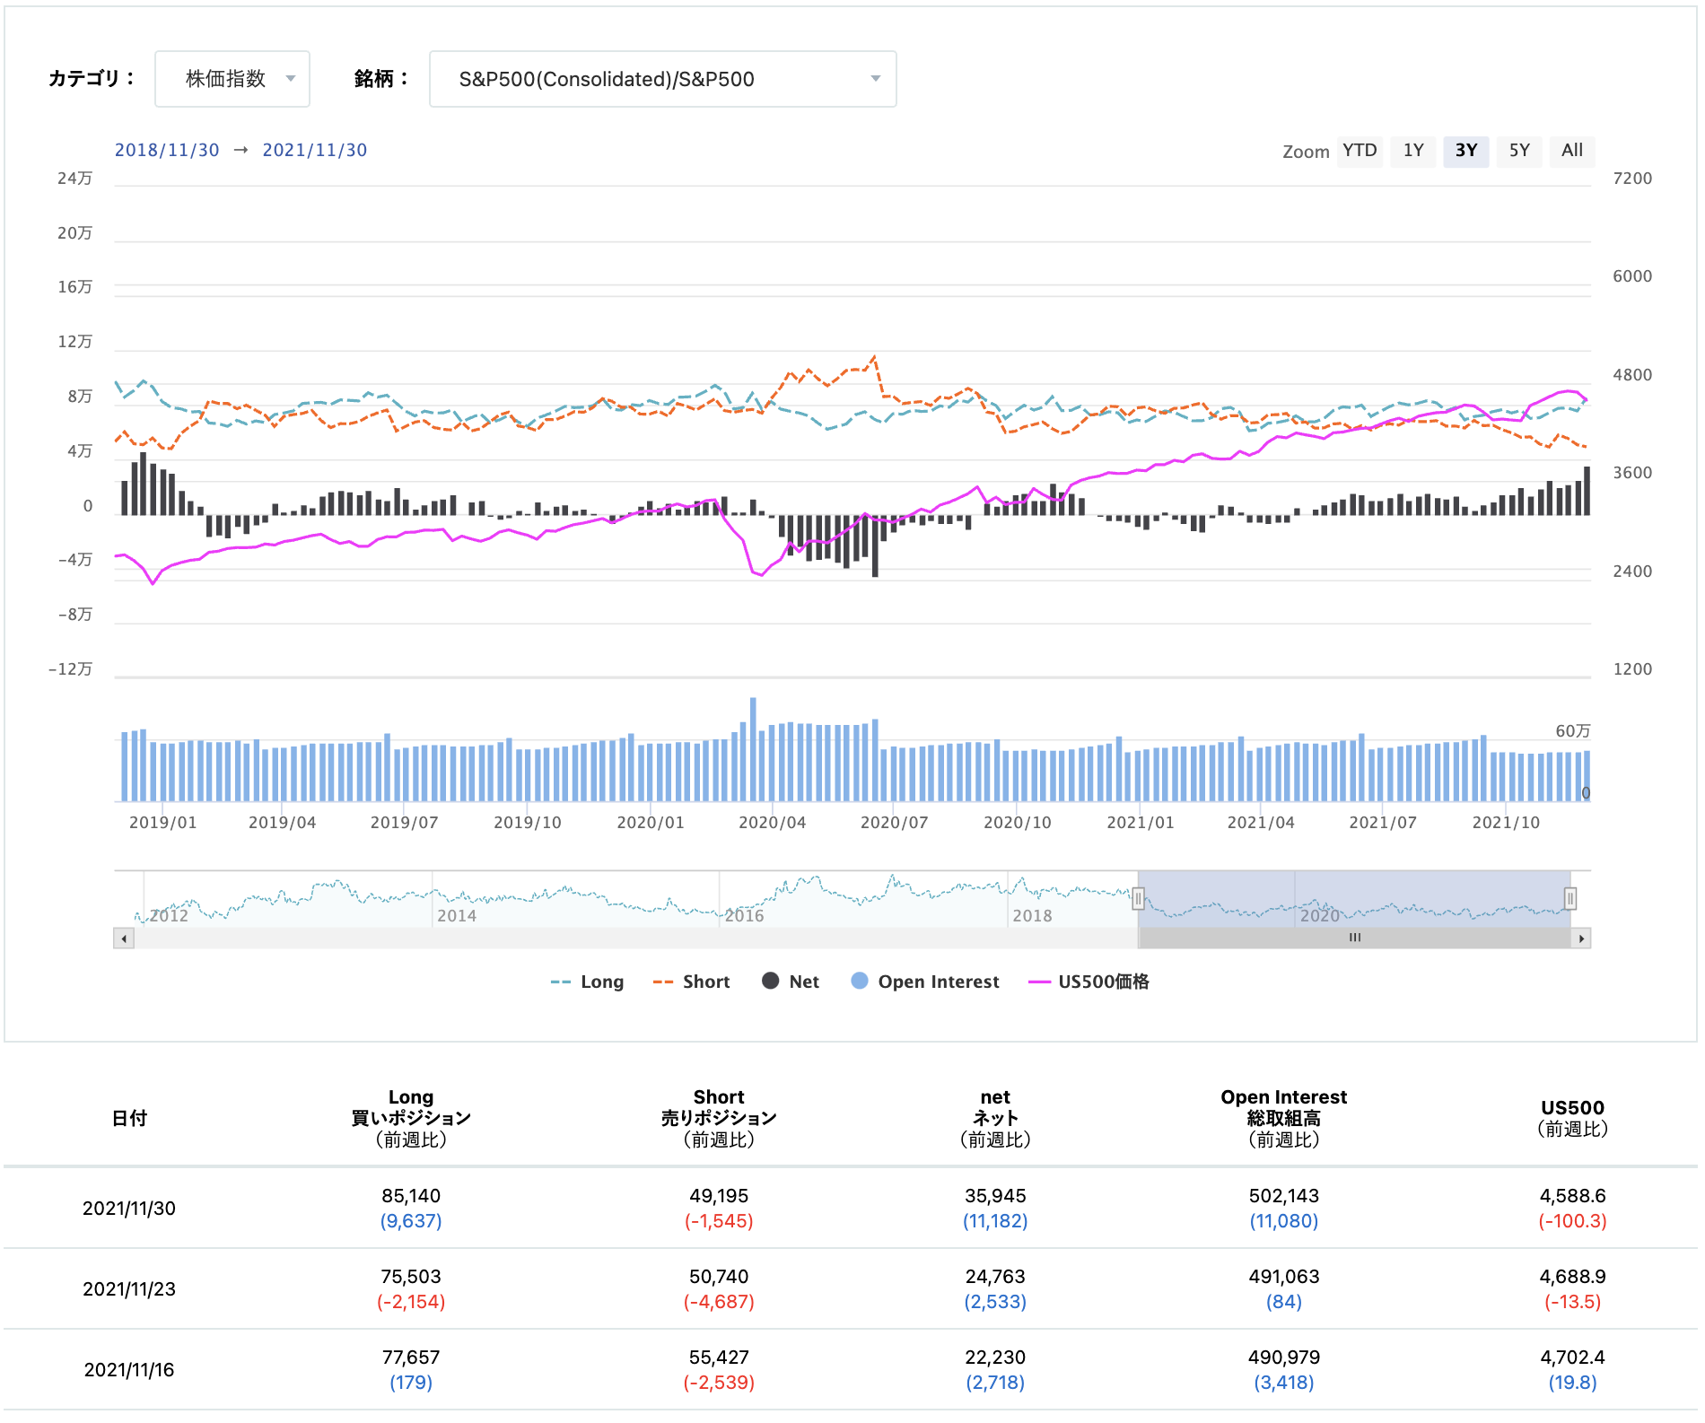Open the カテゴリ dropdown showing 株価指数
The image size is (1705, 1423).
pos(232,79)
